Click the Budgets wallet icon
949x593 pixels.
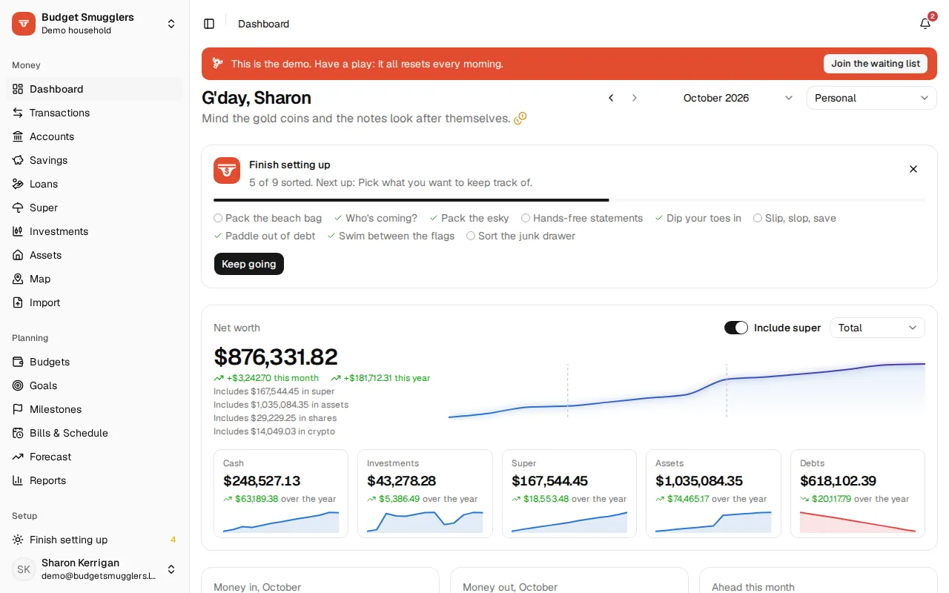click(18, 362)
